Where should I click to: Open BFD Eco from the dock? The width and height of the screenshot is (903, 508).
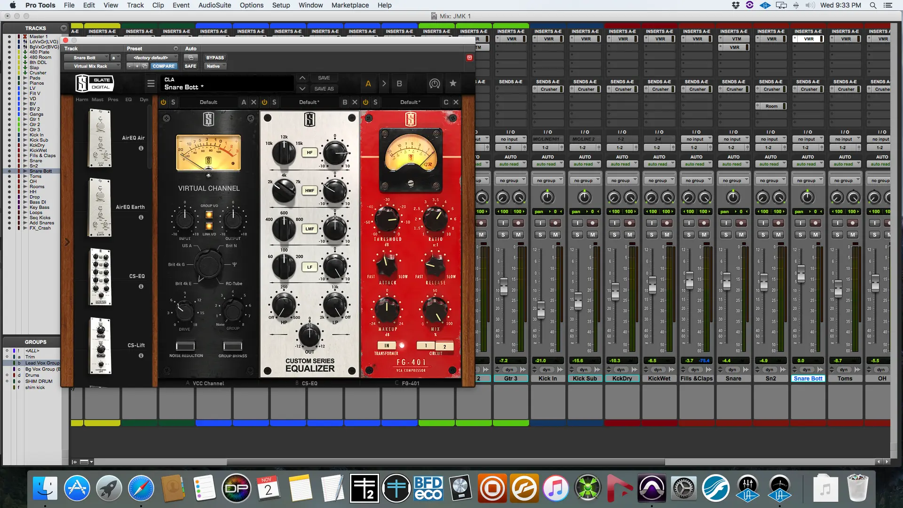point(428,488)
